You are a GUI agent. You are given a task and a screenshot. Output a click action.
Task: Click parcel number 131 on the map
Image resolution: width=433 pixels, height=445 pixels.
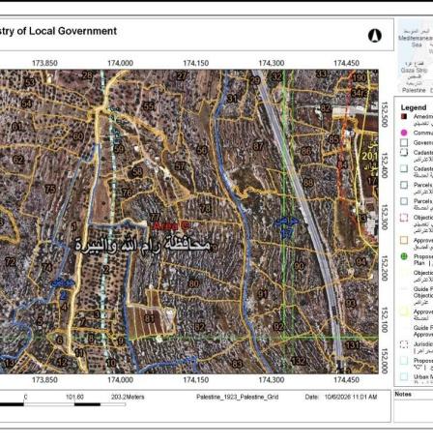coord(353,345)
